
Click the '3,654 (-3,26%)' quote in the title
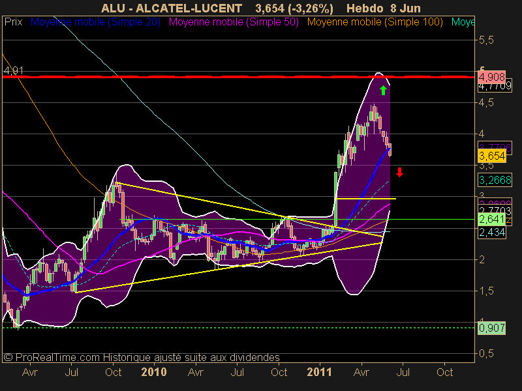pyautogui.click(x=294, y=8)
